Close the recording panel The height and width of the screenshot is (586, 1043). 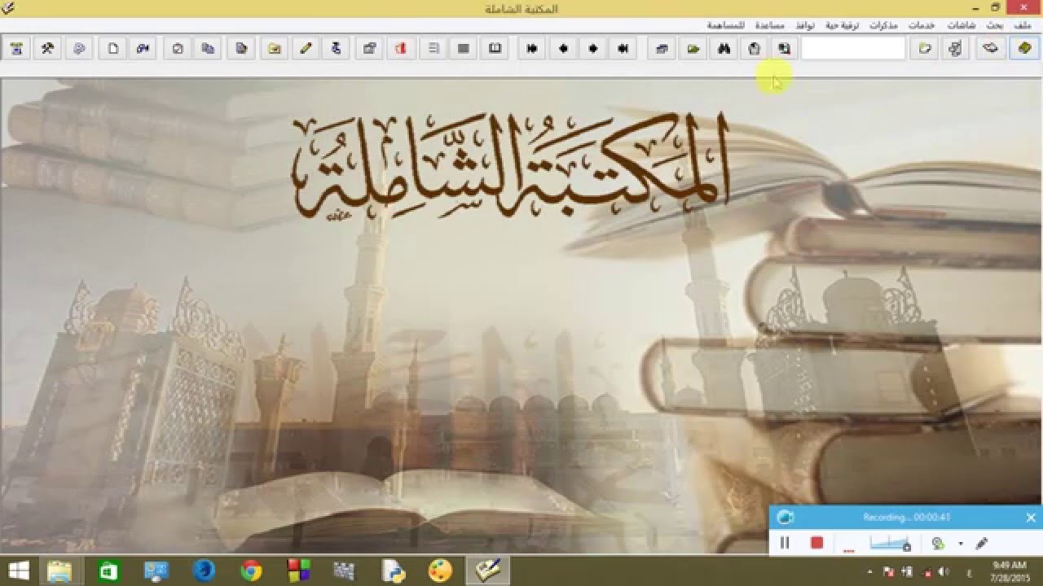[1031, 518]
